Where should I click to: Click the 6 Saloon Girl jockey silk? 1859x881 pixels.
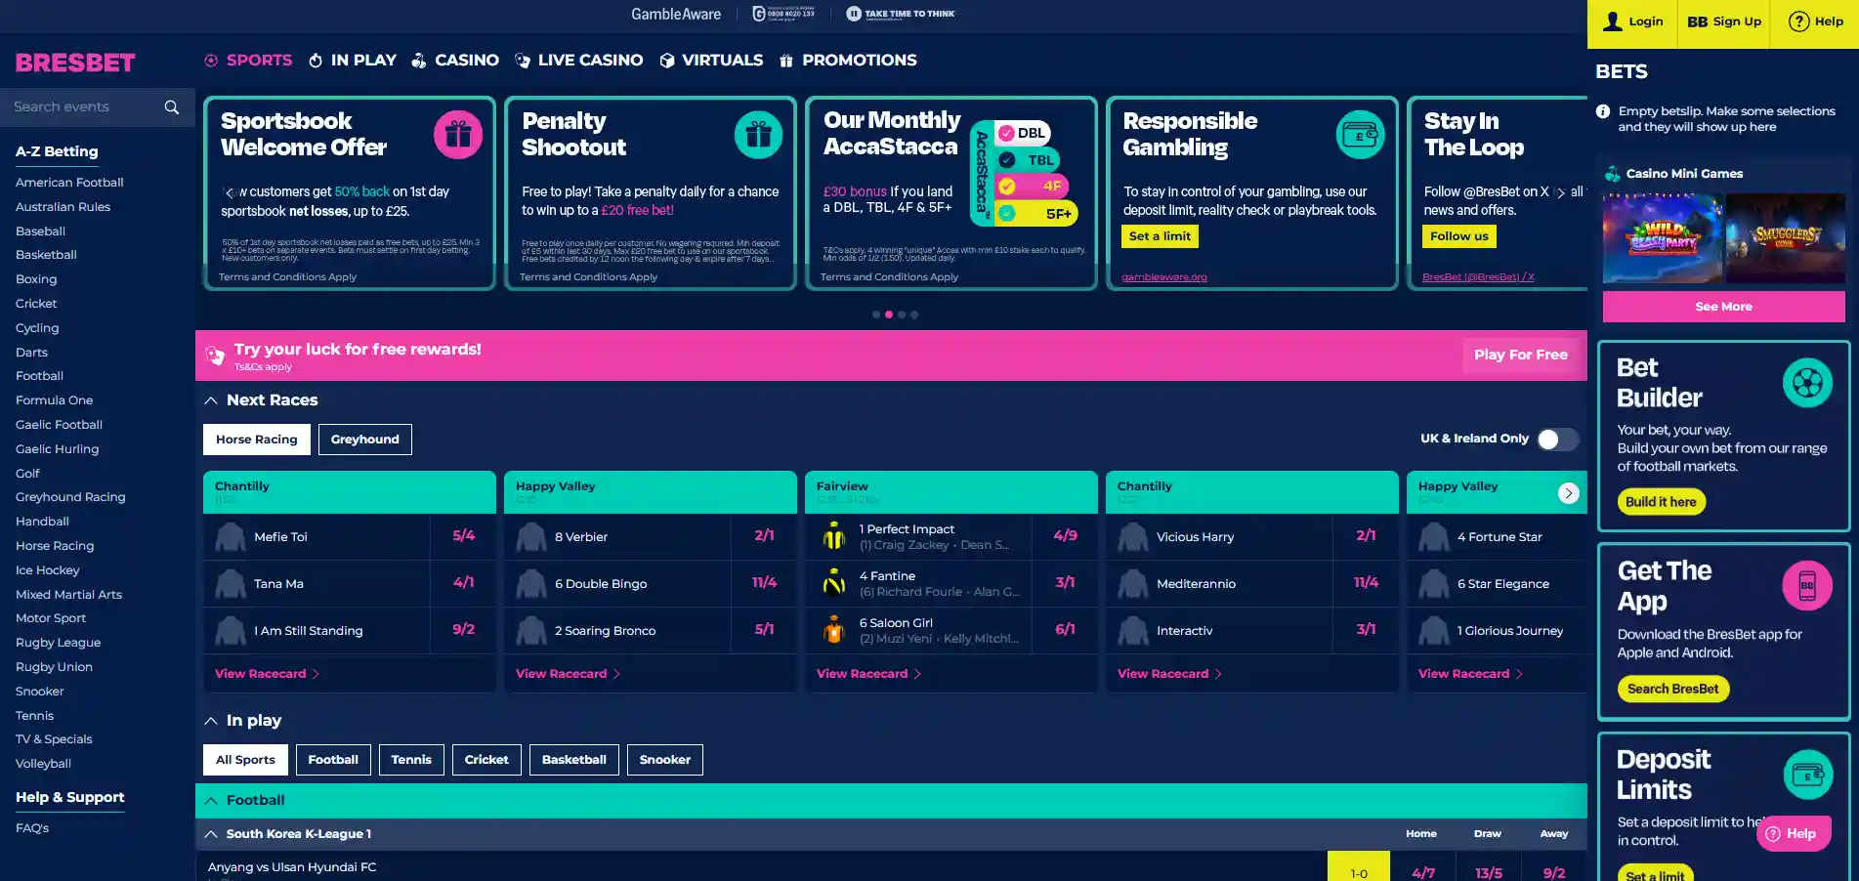[x=834, y=630]
